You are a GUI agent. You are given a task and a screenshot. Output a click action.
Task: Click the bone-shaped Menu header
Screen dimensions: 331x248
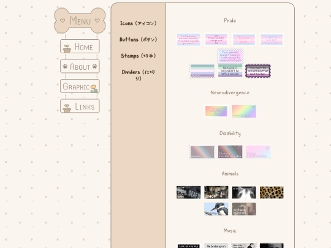[80, 21]
